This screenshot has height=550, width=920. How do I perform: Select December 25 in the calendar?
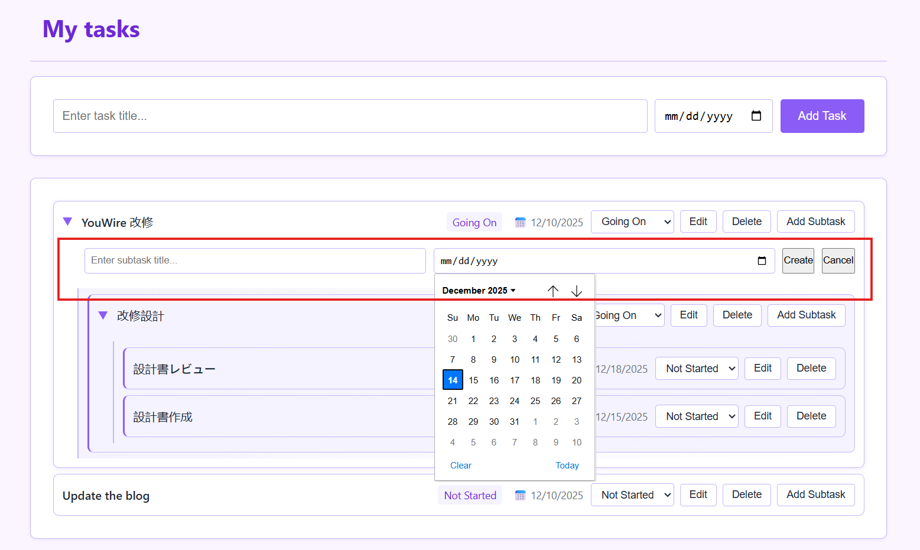(x=535, y=401)
